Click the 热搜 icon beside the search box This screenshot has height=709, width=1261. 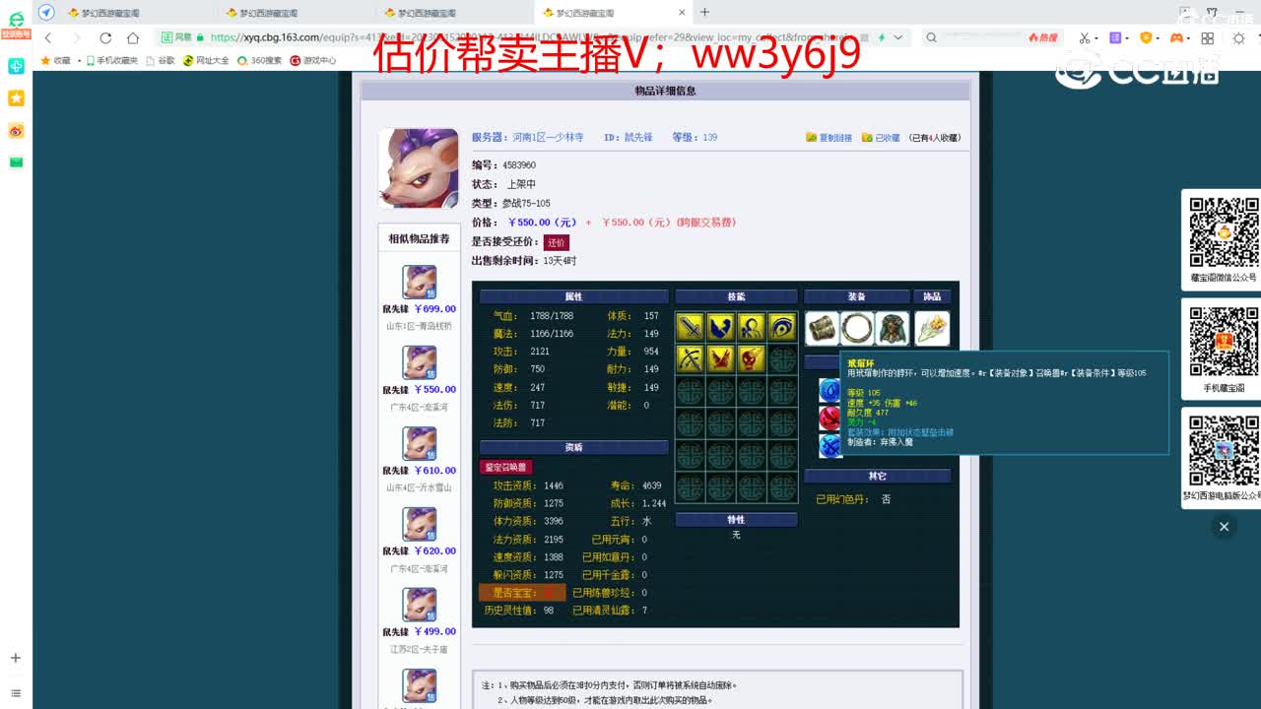(1031, 36)
